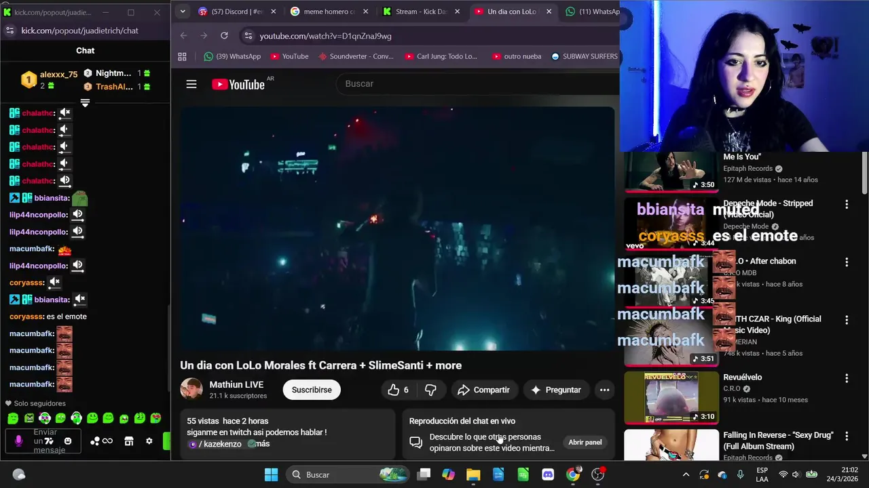
Task: Switch to the Discord browser tab
Action: [x=238, y=12]
